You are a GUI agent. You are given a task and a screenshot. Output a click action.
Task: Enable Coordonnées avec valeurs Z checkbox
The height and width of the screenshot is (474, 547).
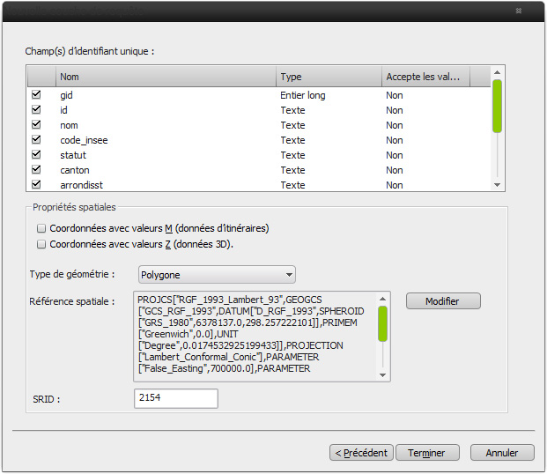[x=41, y=244]
